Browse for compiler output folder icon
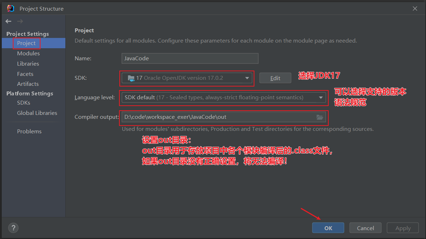Viewport: 426px width, 239px height. (x=320, y=117)
